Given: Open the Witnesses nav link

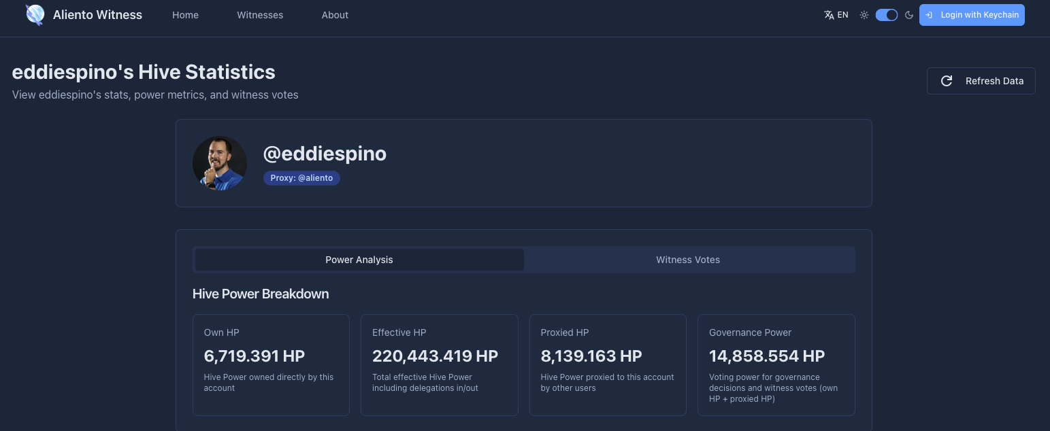Looking at the screenshot, I should point(260,15).
